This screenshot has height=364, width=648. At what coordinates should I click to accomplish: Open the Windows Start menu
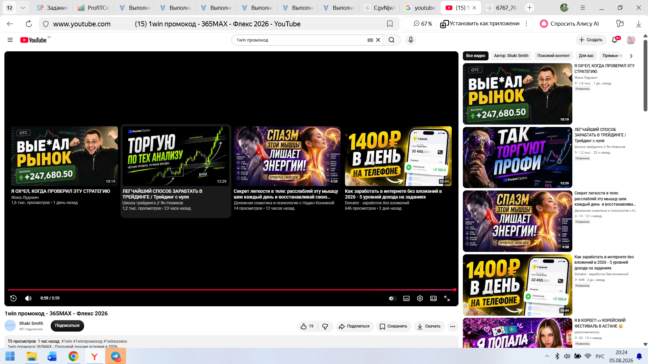click(10, 356)
